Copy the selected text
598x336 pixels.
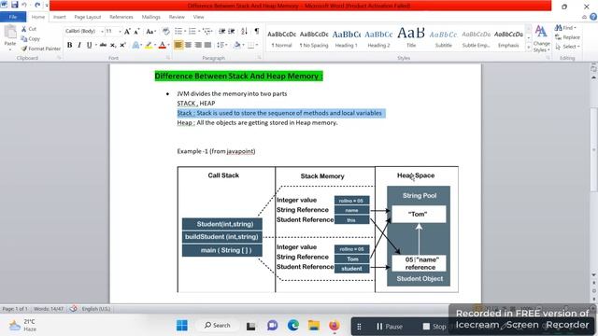tap(31, 39)
